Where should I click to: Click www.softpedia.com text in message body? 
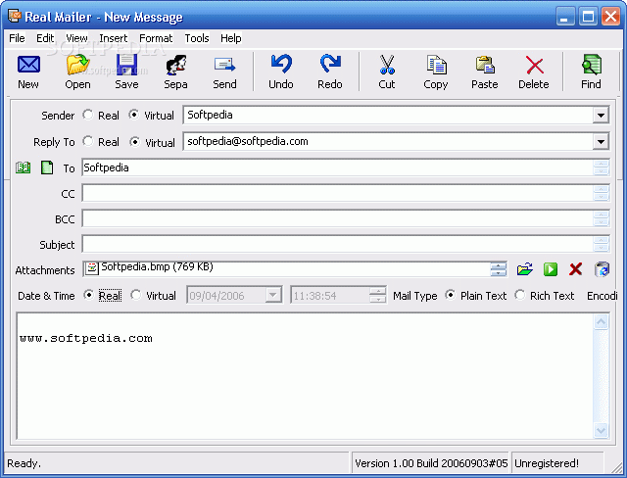pos(86,339)
